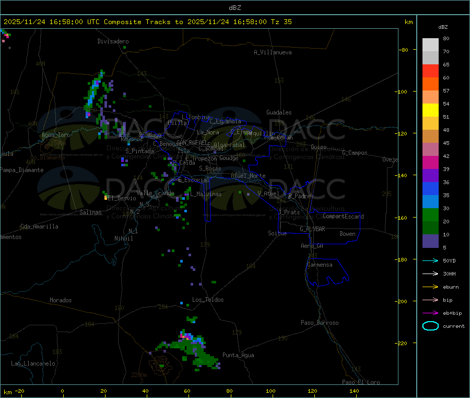Click the radar echo line south of Divisadero
Screen dimensions: 470x398
[x=94, y=93]
